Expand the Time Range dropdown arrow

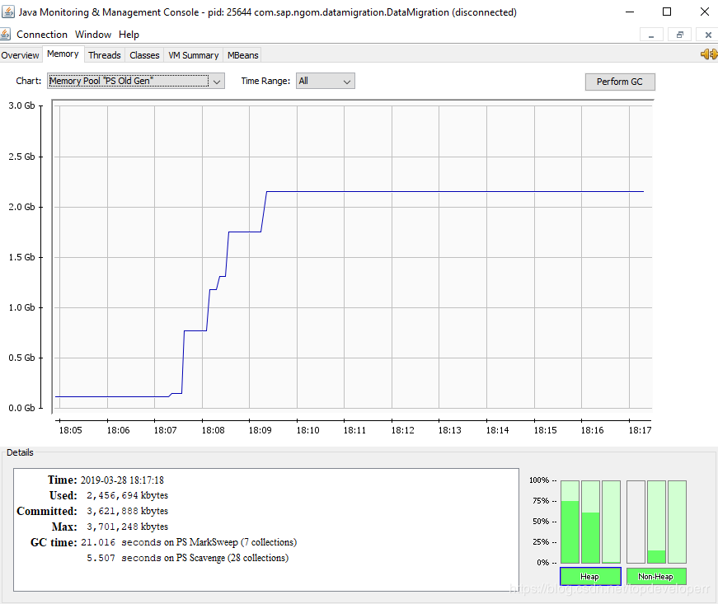pyautogui.click(x=347, y=82)
